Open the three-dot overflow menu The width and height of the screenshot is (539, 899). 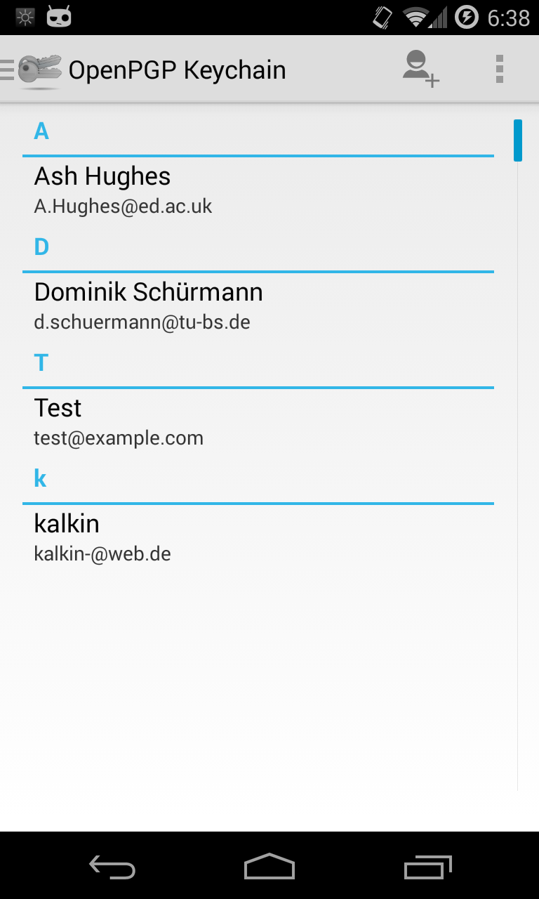tap(500, 70)
